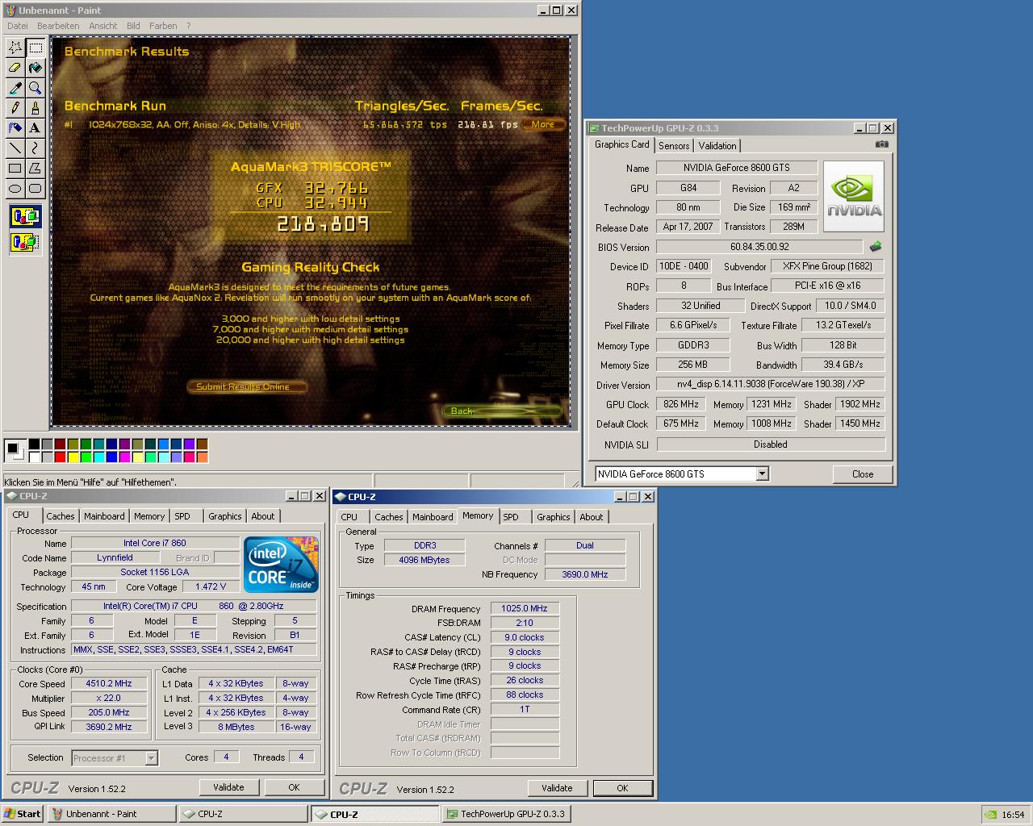Screen dimensions: 1033x826
Task: Click the GPU-Z camera screenshot icon
Action: coord(882,144)
